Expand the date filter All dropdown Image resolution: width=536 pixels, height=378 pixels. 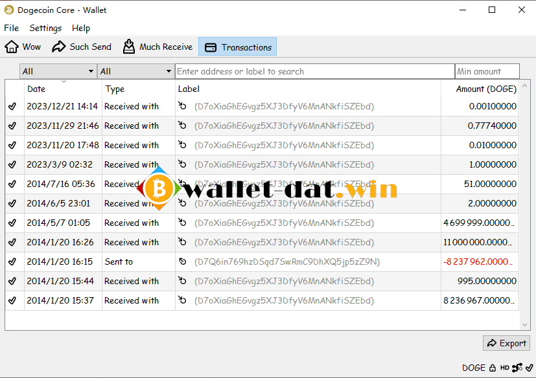(x=58, y=71)
